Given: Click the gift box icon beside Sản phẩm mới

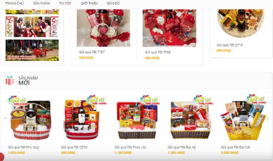Looking at the screenshot, I should coord(10,81).
